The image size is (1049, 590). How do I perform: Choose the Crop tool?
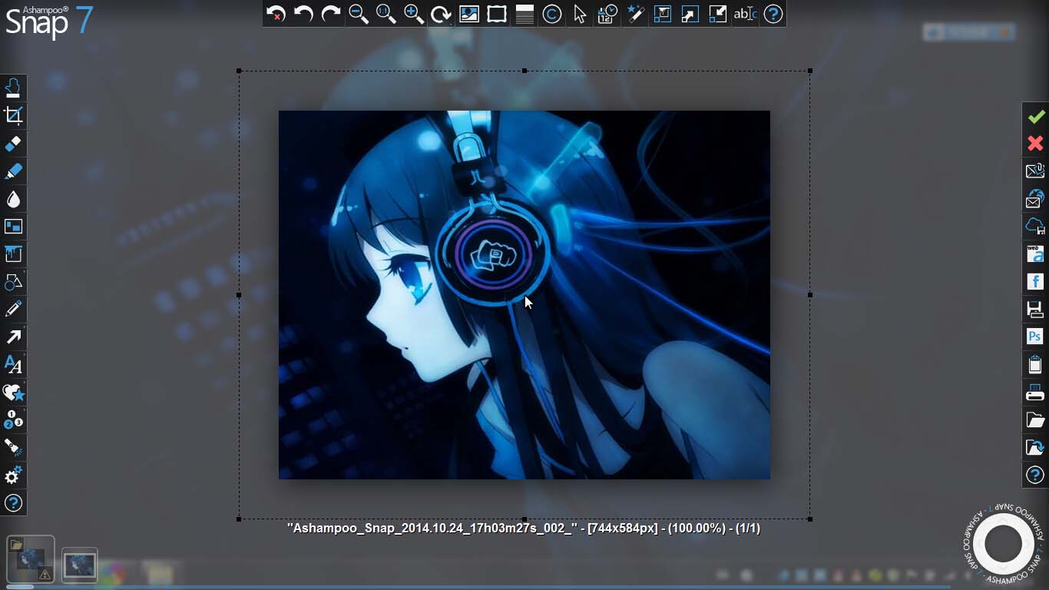[13, 116]
